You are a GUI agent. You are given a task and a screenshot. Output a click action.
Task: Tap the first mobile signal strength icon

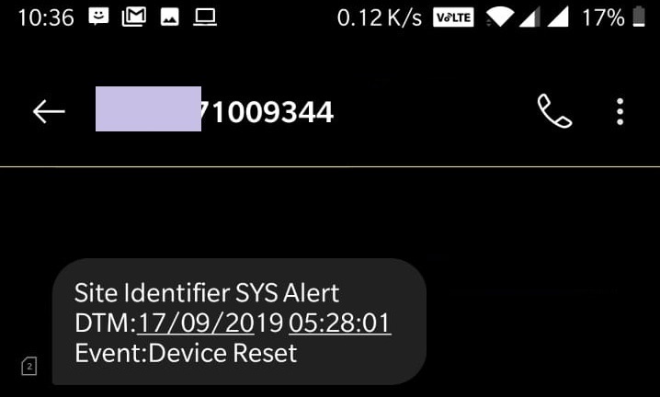click(x=529, y=17)
